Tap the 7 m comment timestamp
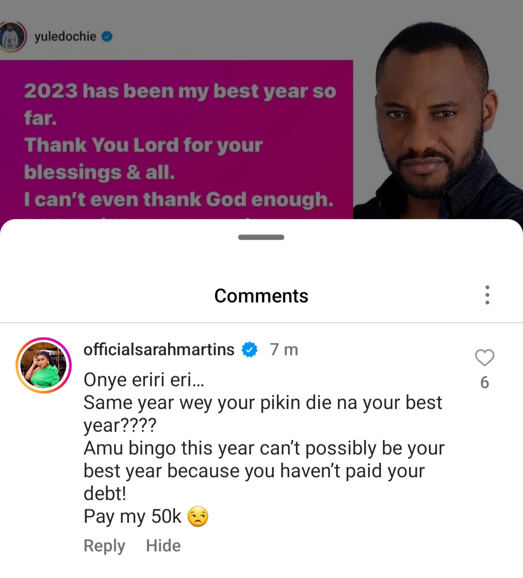523x578 pixels. 284,349
